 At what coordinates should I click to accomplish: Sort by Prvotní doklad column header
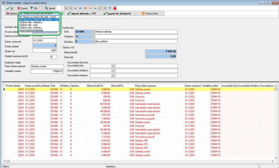(x=15, y=86)
